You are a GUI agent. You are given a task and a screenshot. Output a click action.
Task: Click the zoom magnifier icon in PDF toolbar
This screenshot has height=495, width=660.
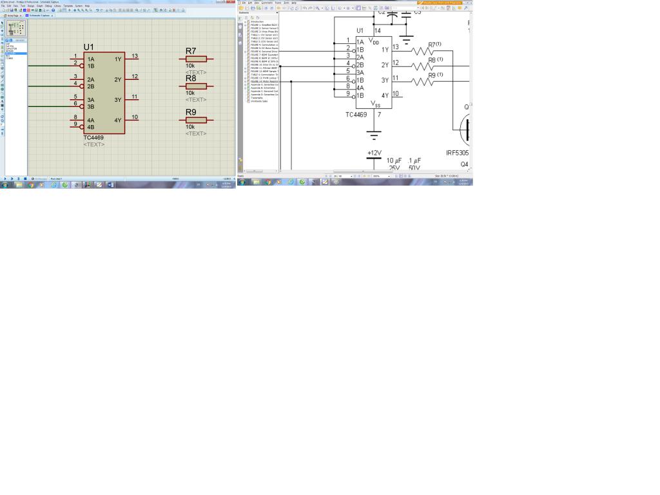(x=317, y=8)
